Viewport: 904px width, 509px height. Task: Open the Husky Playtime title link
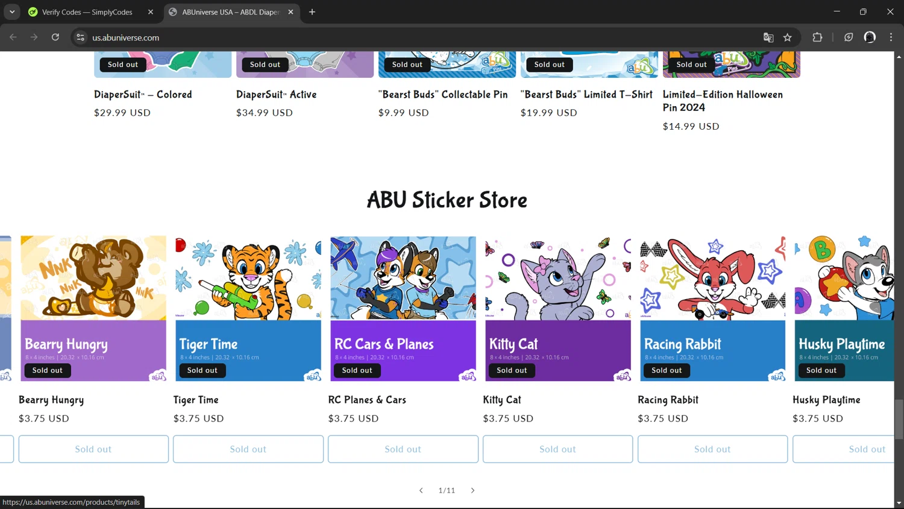coord(826,400)
